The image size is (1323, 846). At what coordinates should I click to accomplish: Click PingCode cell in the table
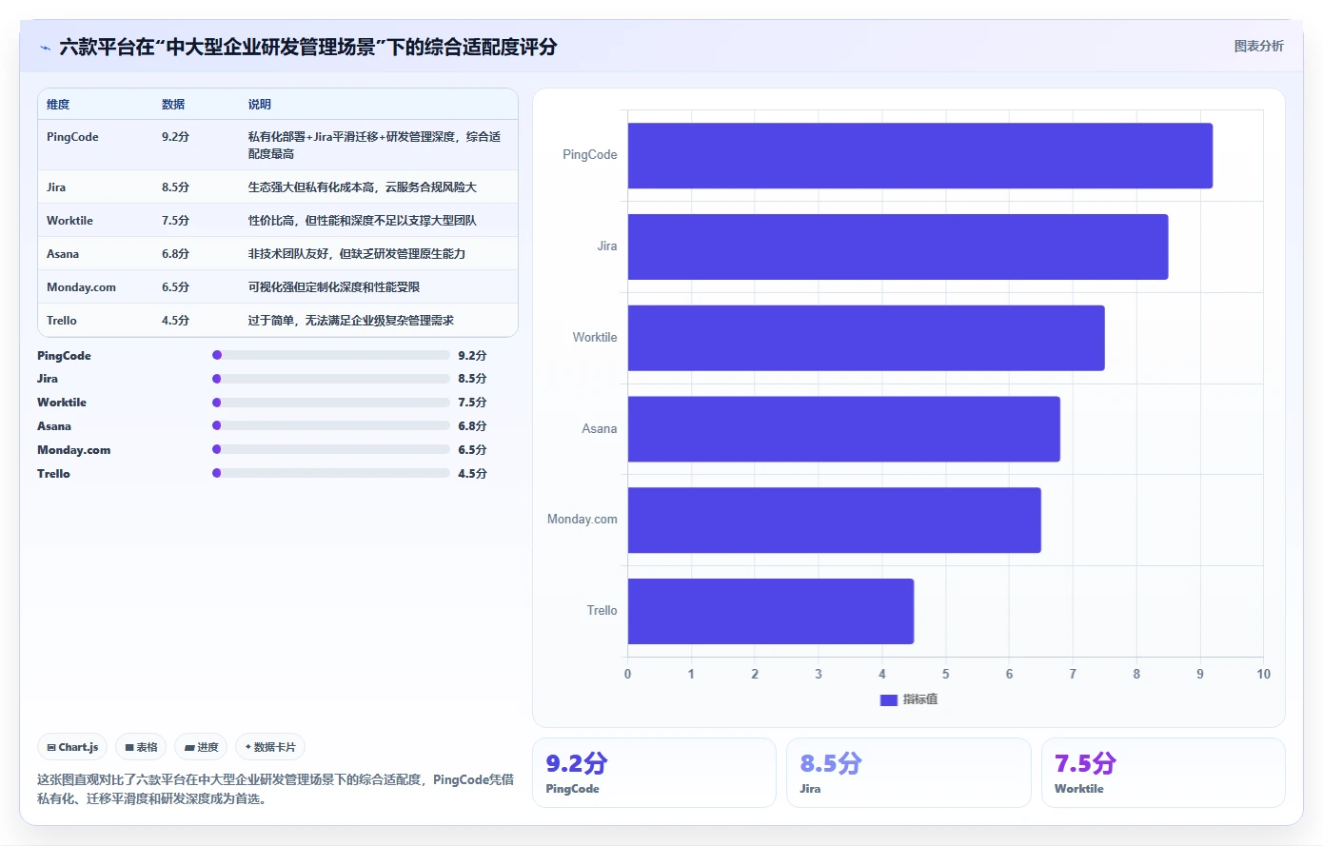[x=72, y=137]
